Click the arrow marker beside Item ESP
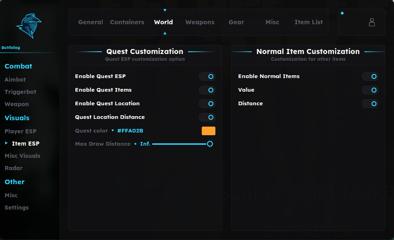 coord(6,143)
